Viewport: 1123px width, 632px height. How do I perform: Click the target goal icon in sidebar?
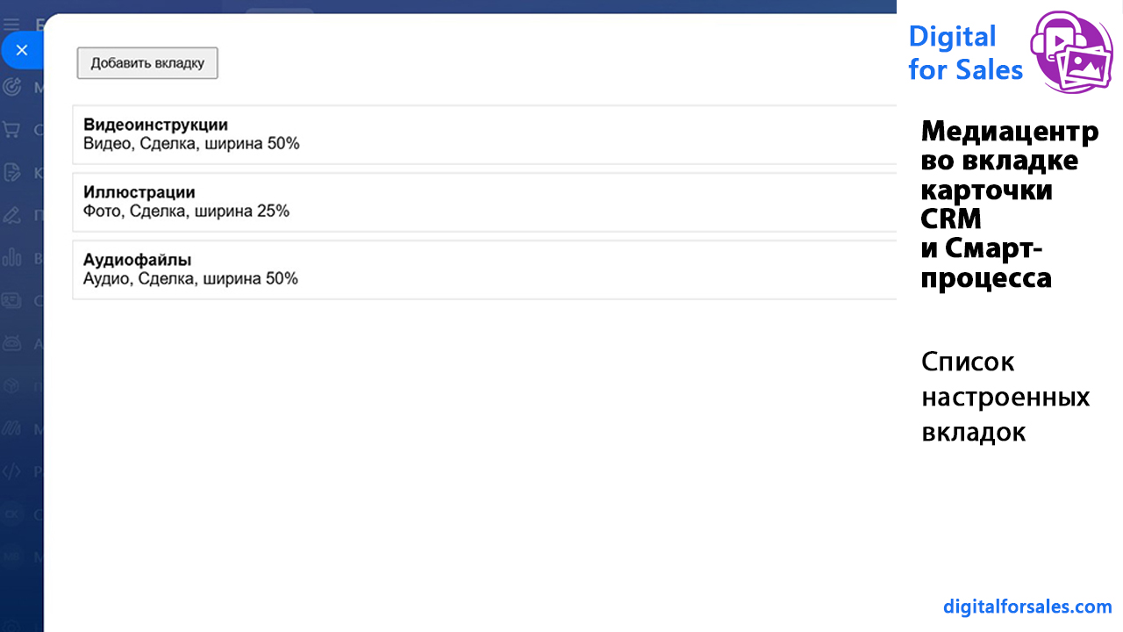point(12,86)
